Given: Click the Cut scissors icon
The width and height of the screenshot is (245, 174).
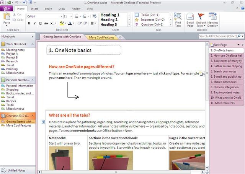Looking at the screenshot, I should tap(15, 15).
